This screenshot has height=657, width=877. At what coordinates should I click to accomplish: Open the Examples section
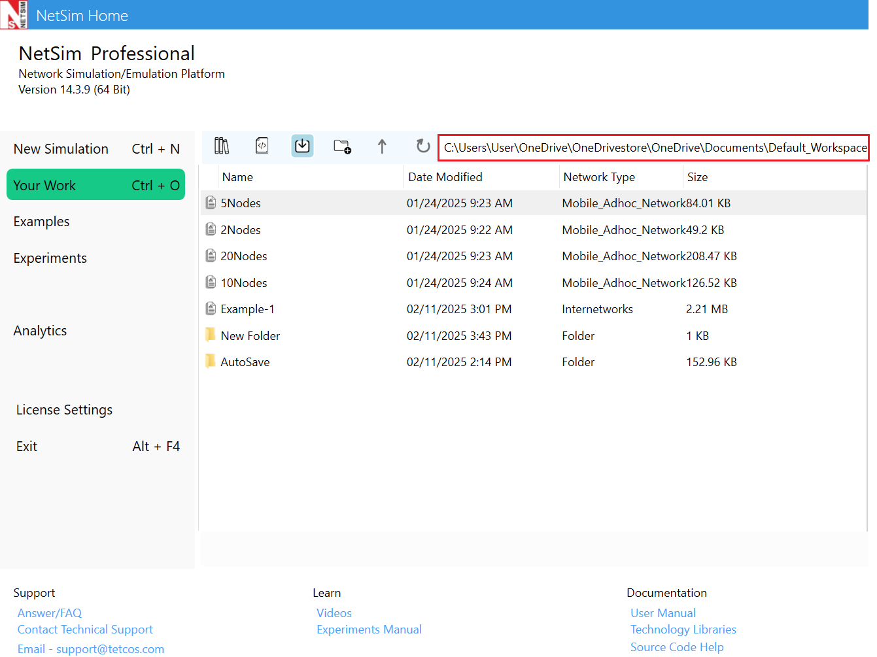click(x=41, y=222)
